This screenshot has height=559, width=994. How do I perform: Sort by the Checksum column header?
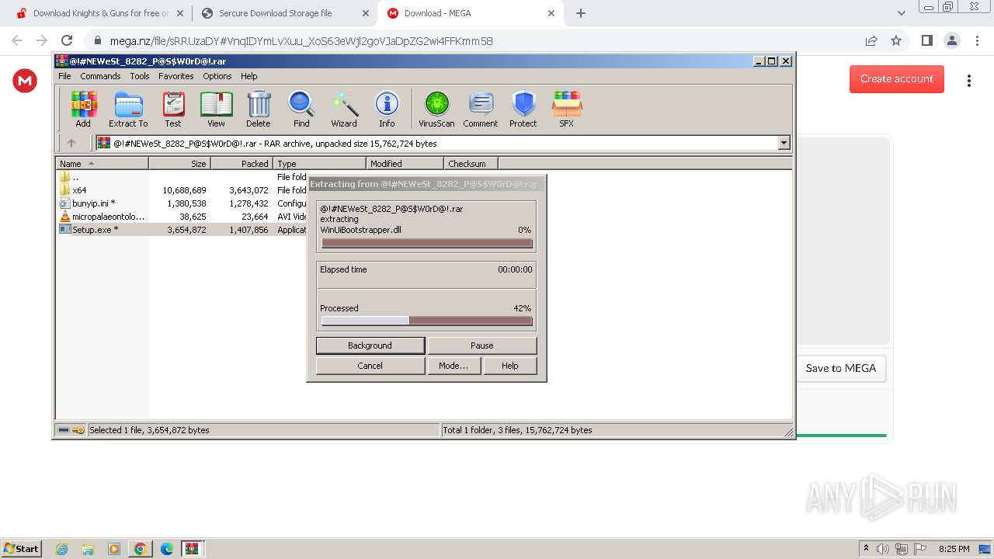471,164
